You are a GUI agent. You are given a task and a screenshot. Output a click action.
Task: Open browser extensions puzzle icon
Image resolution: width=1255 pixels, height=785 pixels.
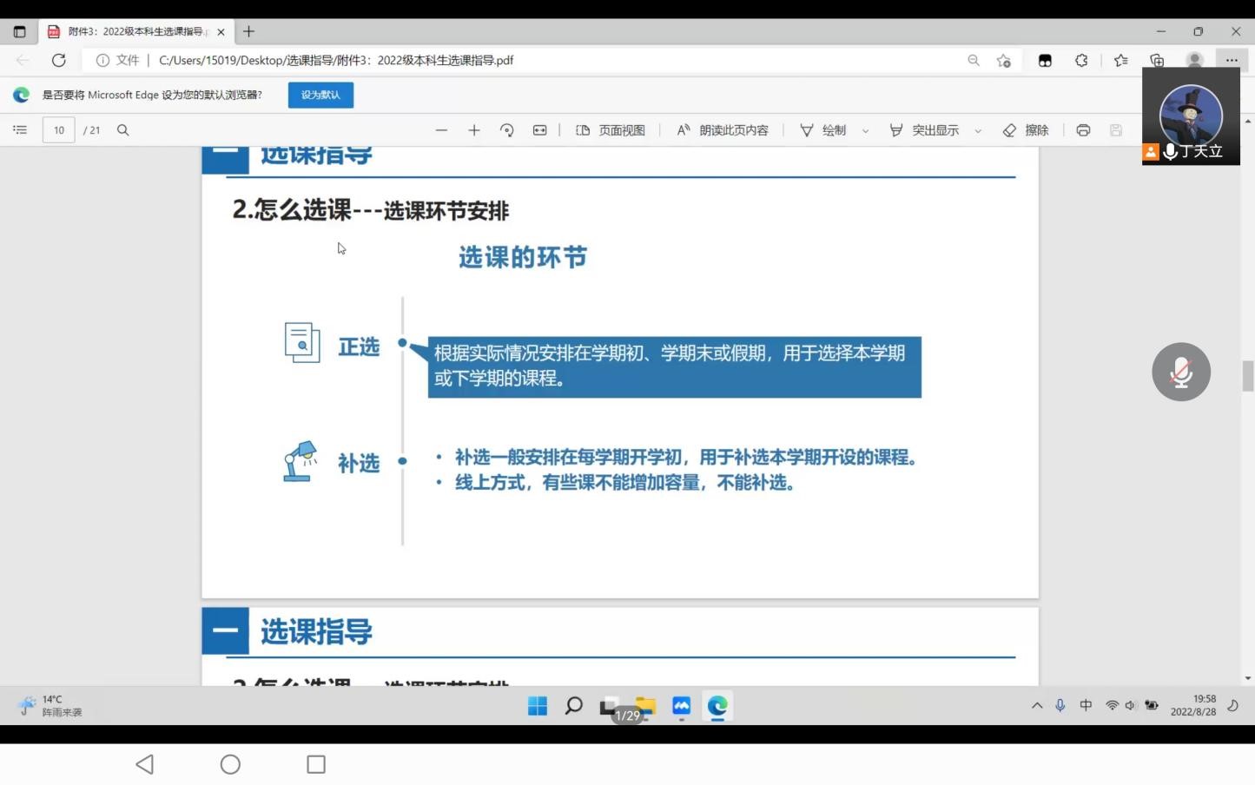pos(1081,60)
